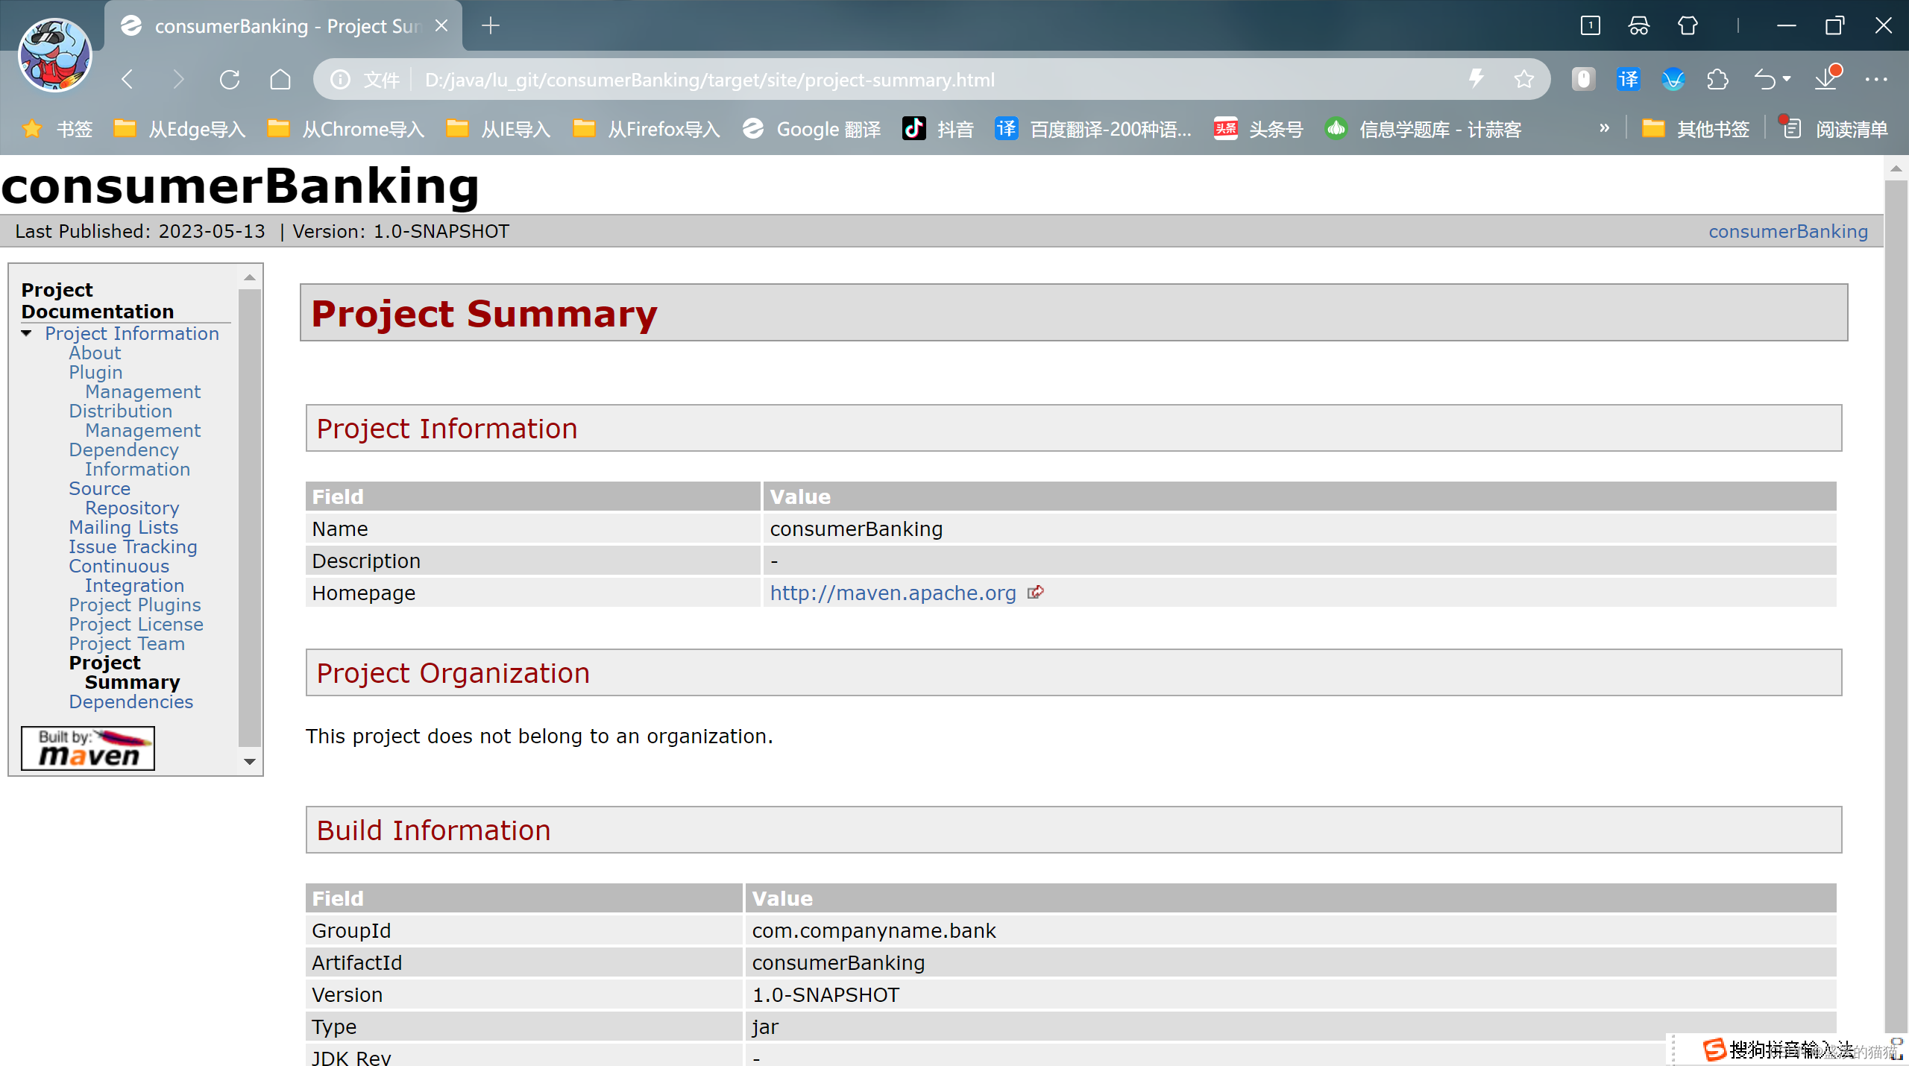Open the translate extension icon
The image size is (1909, 1066).
pyautogui.click(x=1629, y=80)
